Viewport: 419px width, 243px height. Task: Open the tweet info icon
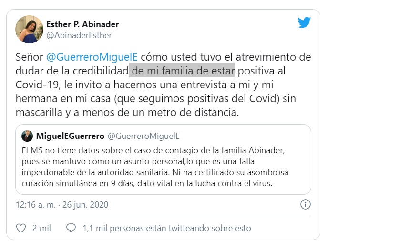click(305, 205)
